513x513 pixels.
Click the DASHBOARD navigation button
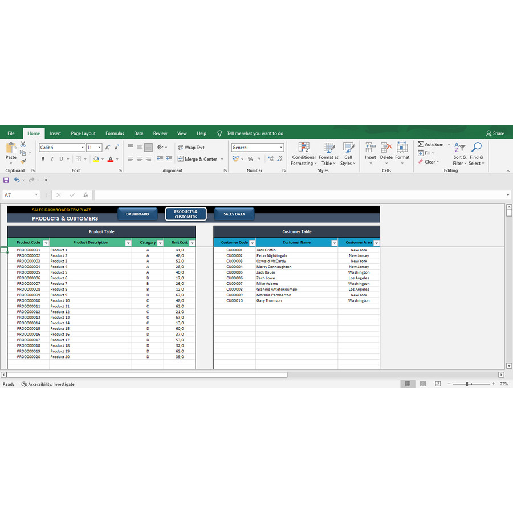click(x=137, y=214)
